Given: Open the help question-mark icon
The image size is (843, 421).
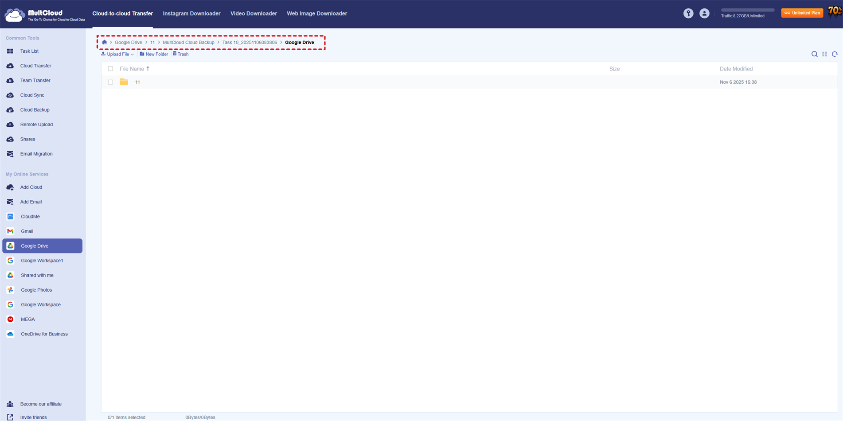Looking at the screenshot, I should click(688, 13).
